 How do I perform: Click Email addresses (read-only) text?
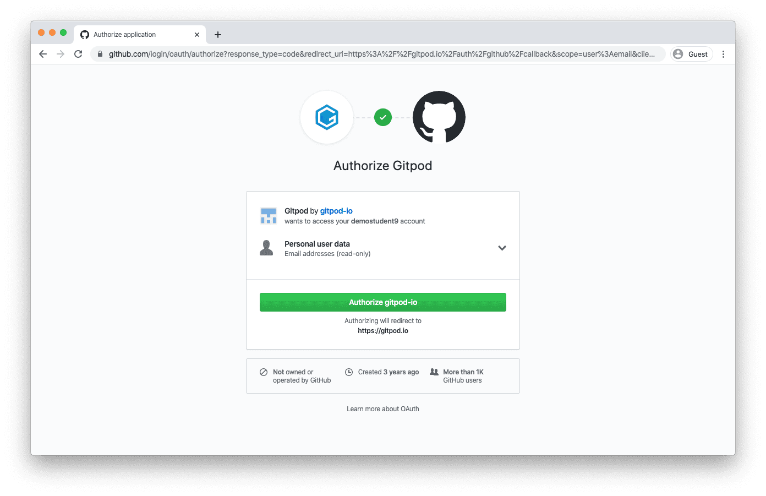tap(327, 254)
